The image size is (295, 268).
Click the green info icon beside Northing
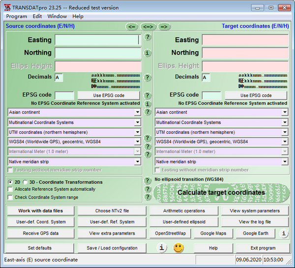pyautogui.click(x=147, y=53)
